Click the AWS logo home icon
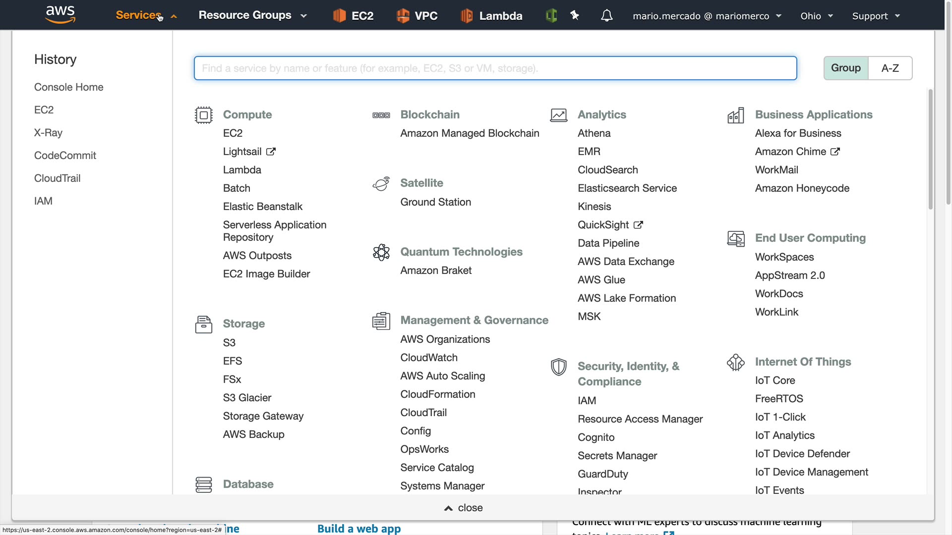The image size is (952, 535). pos(60,15)
